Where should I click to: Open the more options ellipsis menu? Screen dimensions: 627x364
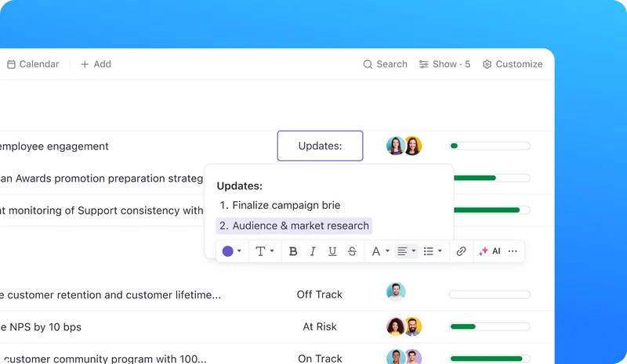point(513,251)
